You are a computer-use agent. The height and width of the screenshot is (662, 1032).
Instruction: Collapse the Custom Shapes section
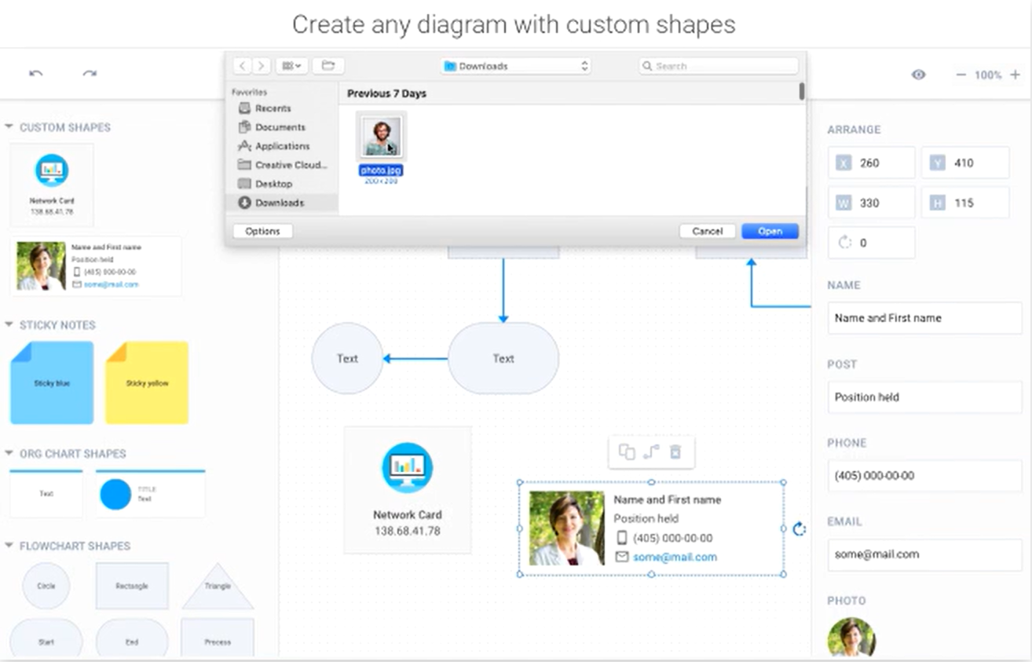click(9, 127)
